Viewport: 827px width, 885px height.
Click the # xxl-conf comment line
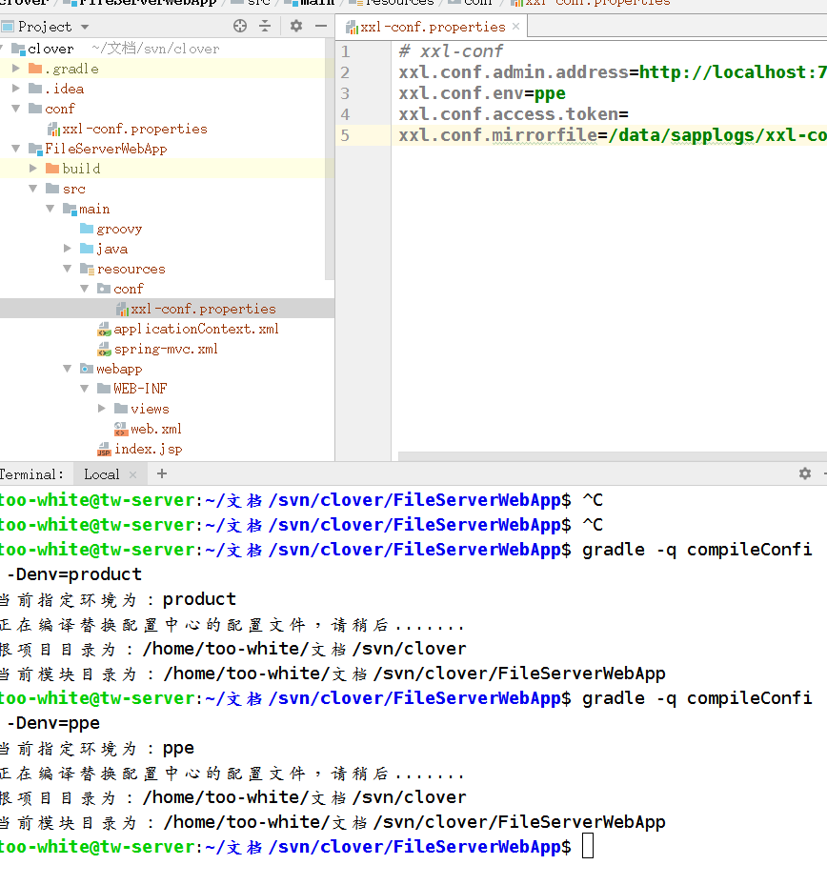(451, 51)
